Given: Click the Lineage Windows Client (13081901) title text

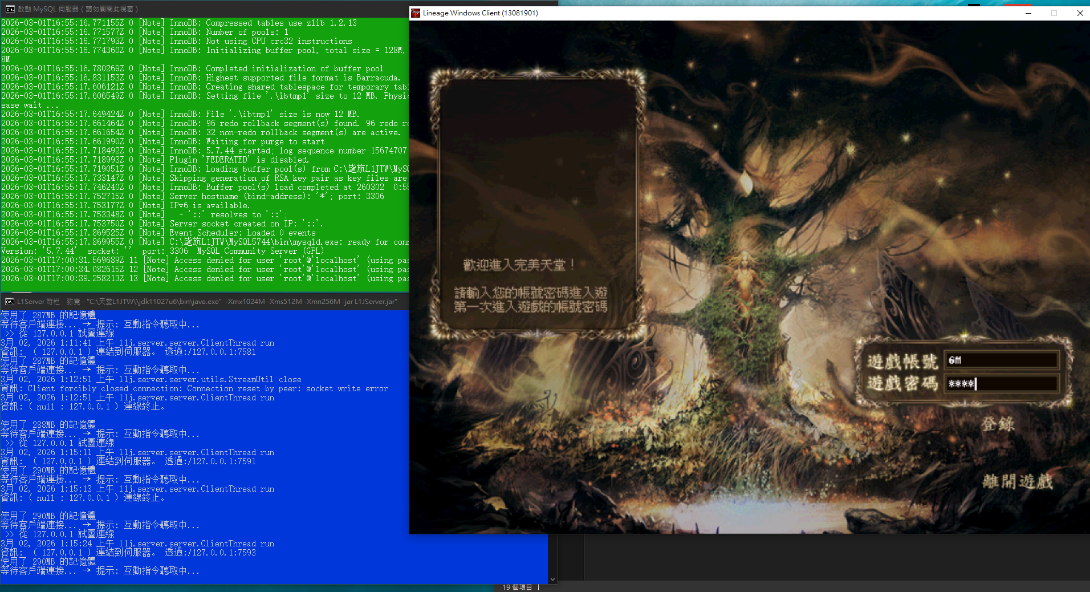Looking at the screenshot, I should coord(480,13).
